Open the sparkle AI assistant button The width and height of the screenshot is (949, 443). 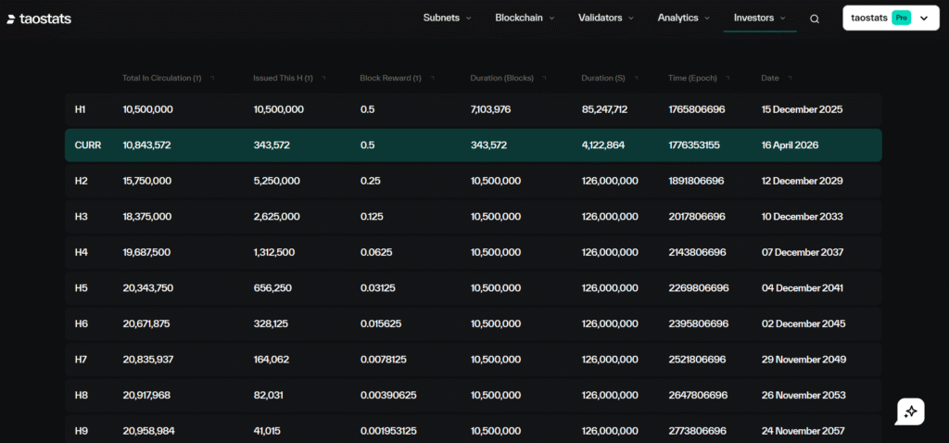coord(910,411)
